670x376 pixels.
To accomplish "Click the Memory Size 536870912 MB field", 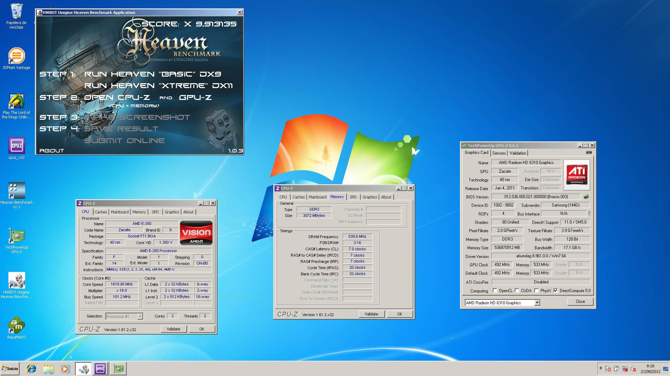I will pos(507,248).
